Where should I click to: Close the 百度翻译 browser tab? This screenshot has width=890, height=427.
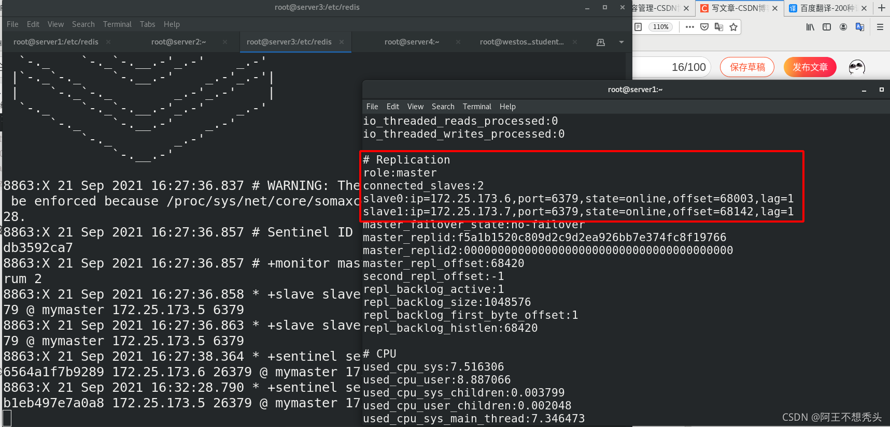coord(864,8)
